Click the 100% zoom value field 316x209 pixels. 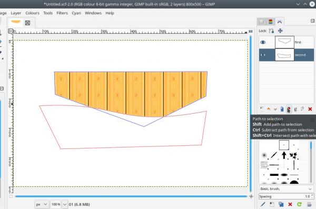pos(56,204)
